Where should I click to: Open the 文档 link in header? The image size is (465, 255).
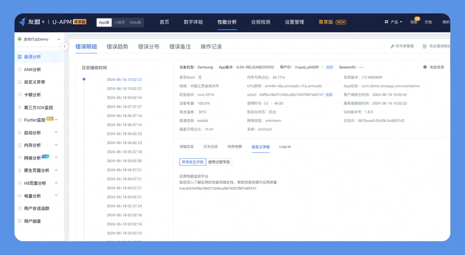coord(428,22)
